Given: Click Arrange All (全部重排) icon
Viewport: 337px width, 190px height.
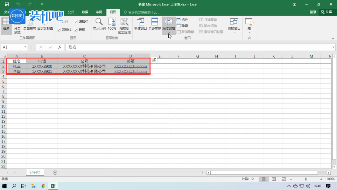Looking at the screenshot, I should (x=155, y=22).
